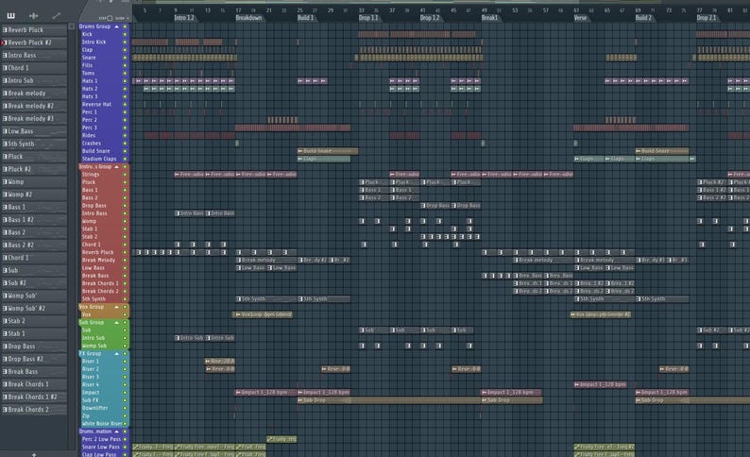Click the Break Chords 2 track name
Viewport: 750px width, 457px height.
click(100, 291)
